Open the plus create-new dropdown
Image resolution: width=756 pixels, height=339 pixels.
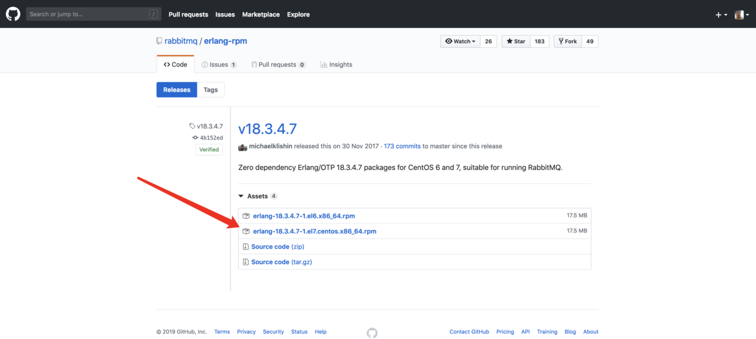click(721, 15)
